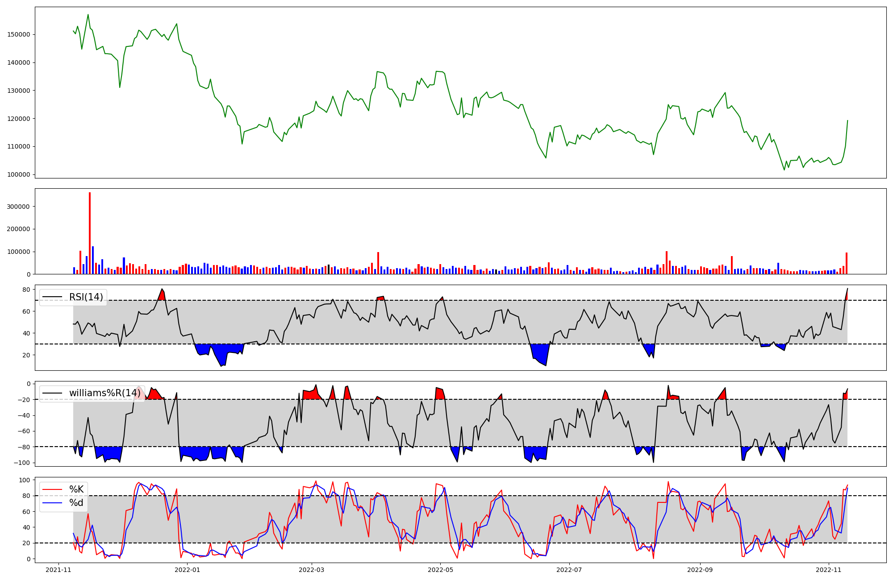Screen dimensions: 893x580
Task: Click the 2022-05 x-axis date label
Action: click(441, 570)
